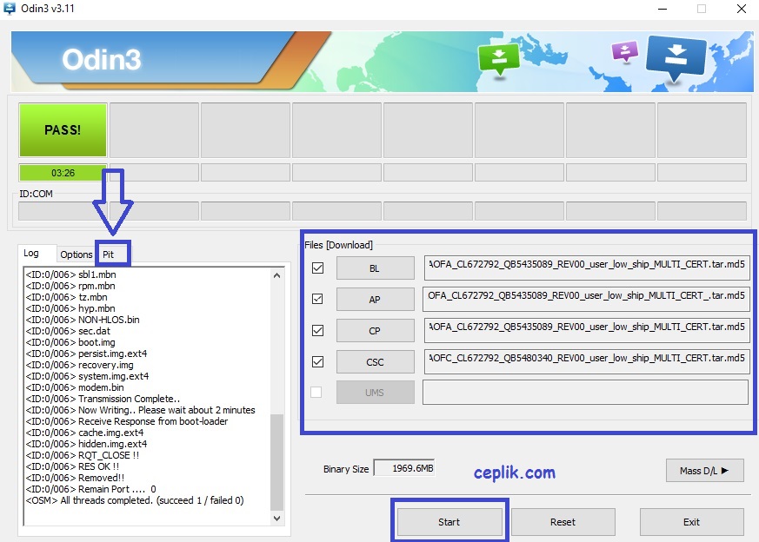Click the 'recovery.img' log entry
The image size is (759, 542).
pos(79,365)
